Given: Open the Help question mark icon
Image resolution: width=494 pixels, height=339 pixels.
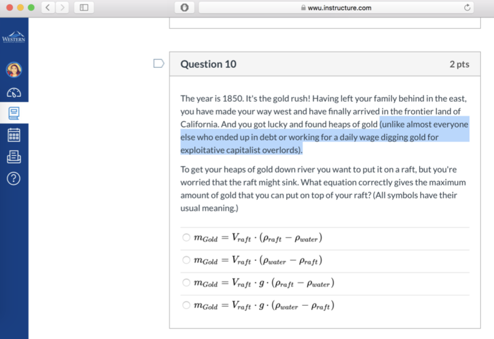Looking at the screenshot, I should point(13,178).
